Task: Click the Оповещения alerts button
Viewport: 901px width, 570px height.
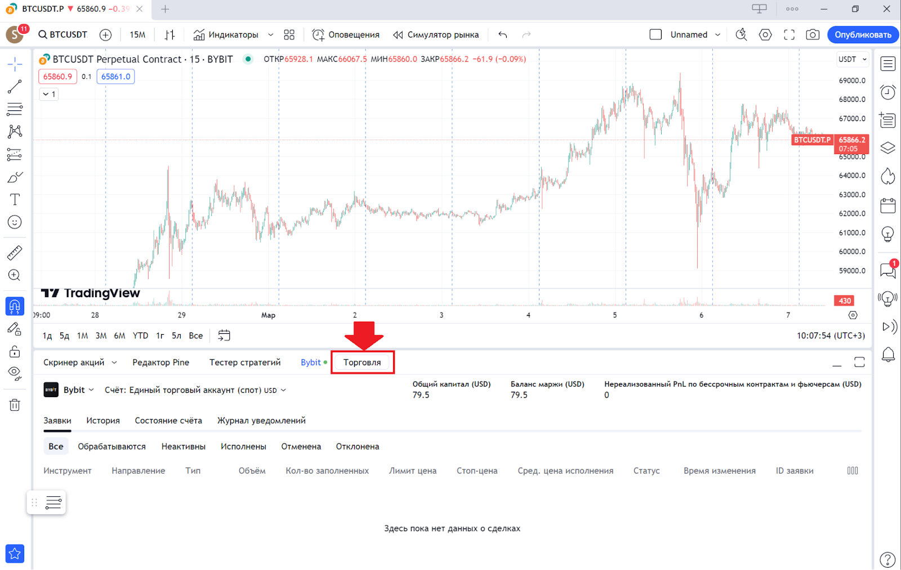Action: coord(346,35)
